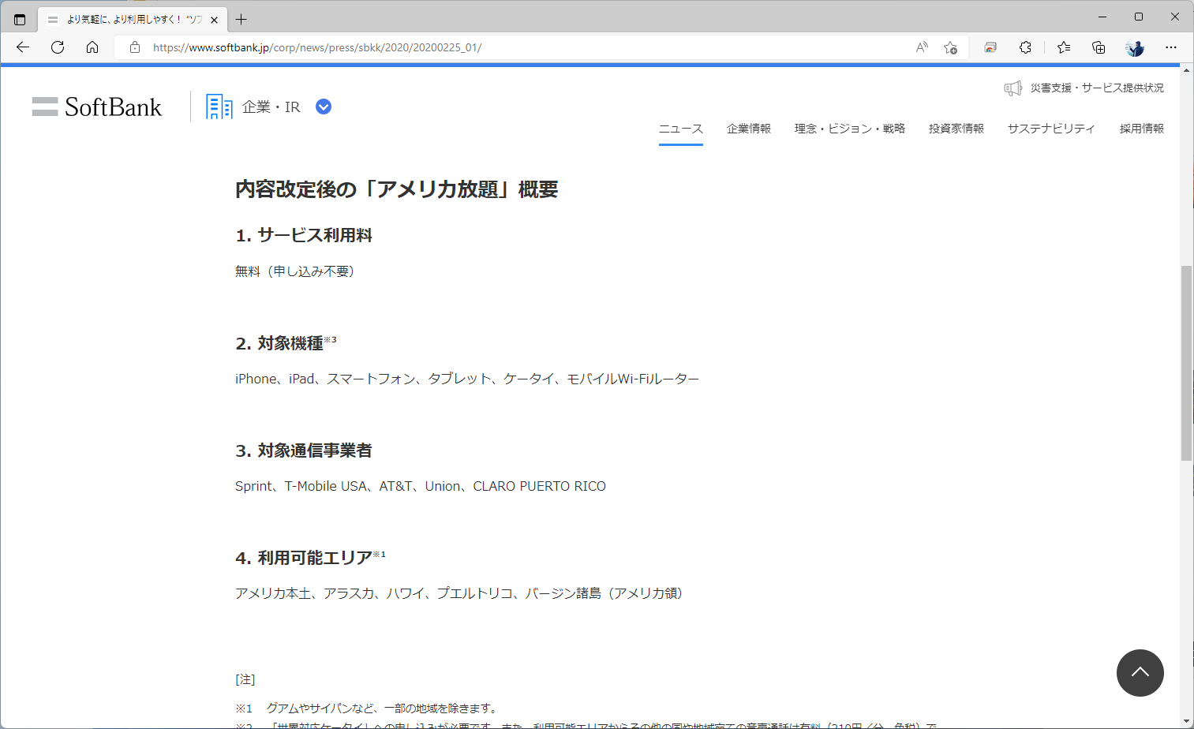The height and width of the screenshot is (729, 1194).
Task: Click the ※1 グアムやサイパン note
Action: click(366, 708)
